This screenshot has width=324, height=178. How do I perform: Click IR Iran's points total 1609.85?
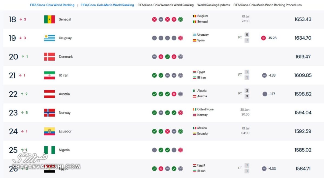point(303,75)
